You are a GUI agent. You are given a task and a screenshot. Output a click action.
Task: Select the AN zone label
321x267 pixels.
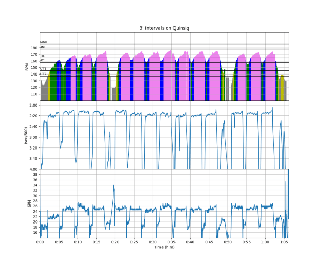tap(42, 47)
